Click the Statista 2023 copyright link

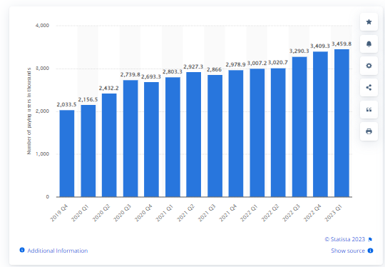(345, 239)
